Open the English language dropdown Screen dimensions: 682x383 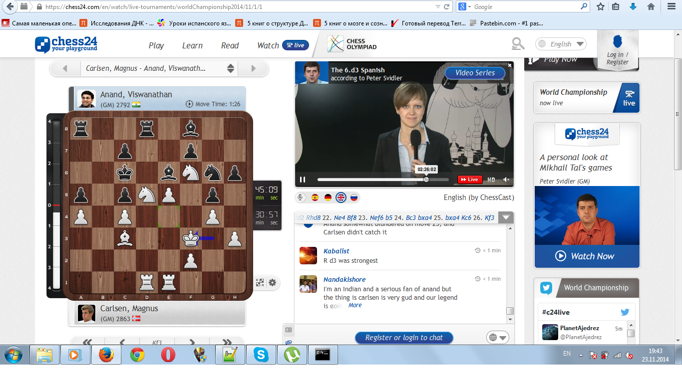point(561,44)
